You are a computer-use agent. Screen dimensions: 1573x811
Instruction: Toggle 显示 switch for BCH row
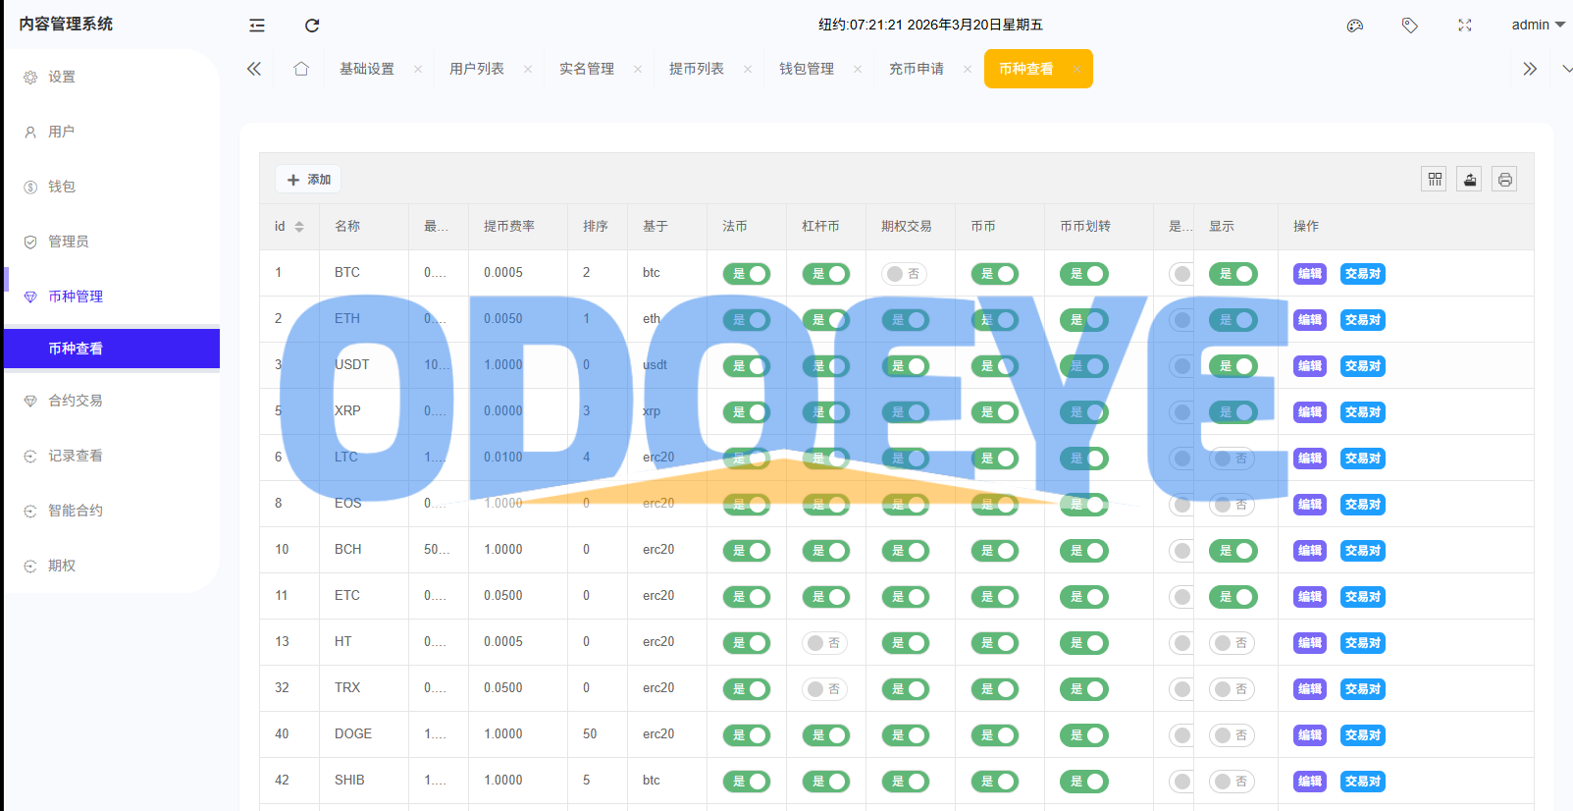tap(1233, 551)
